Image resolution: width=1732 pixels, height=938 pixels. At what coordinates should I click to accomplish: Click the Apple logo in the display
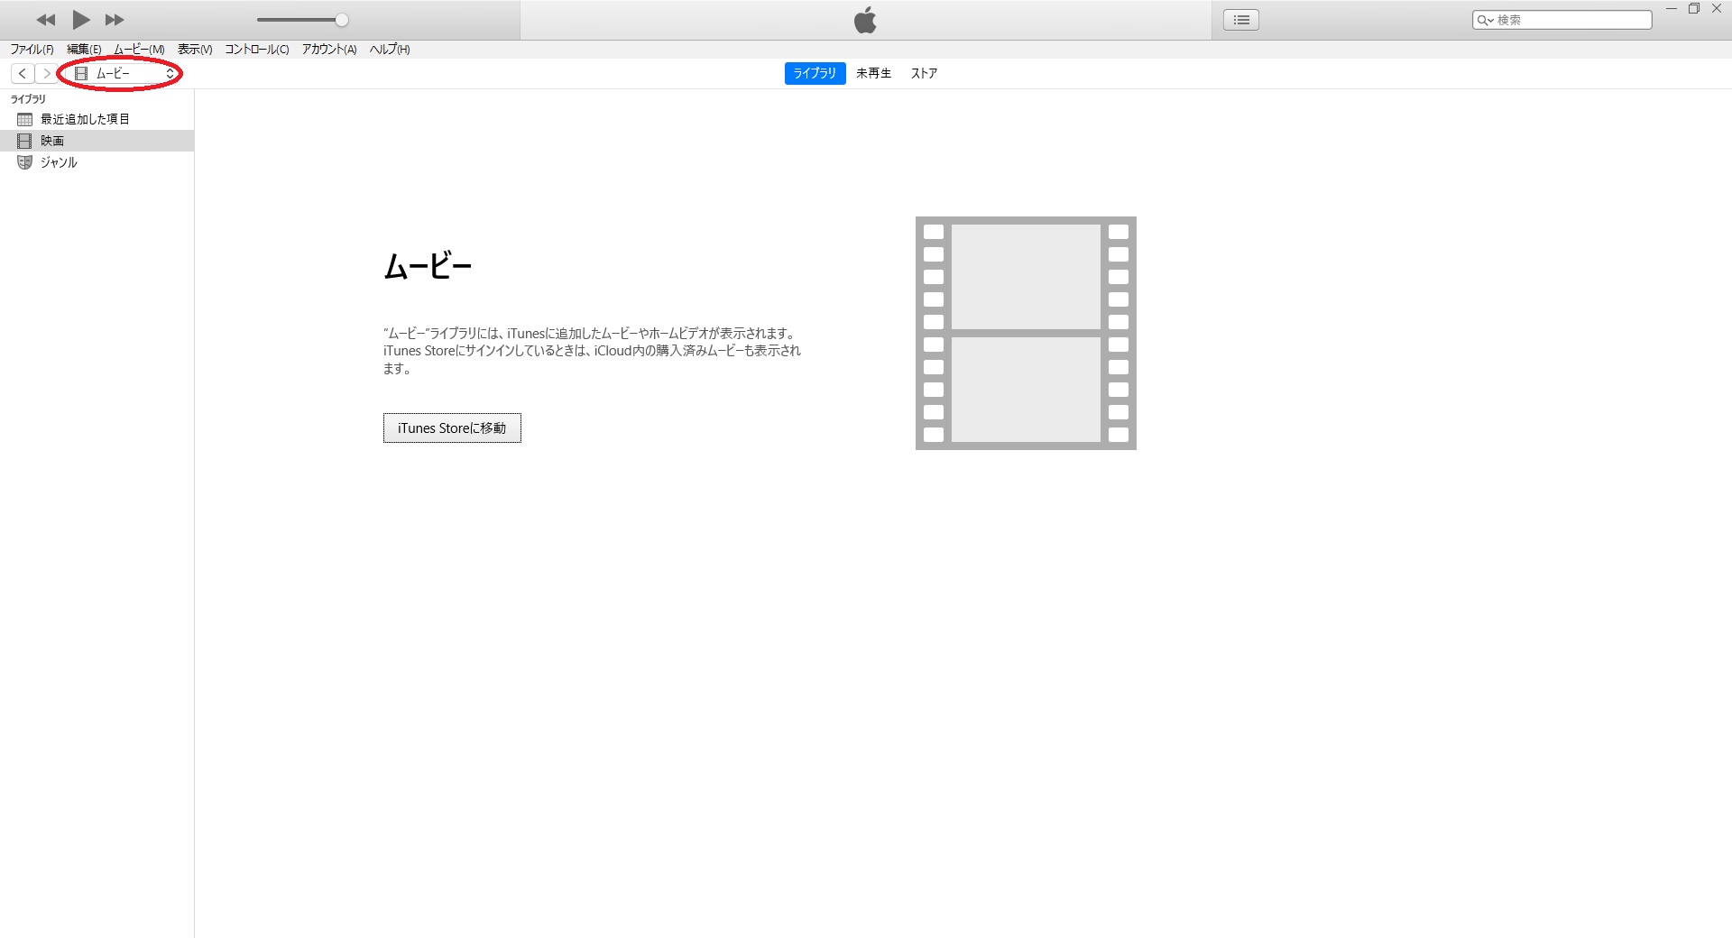[x=866, y=20]
